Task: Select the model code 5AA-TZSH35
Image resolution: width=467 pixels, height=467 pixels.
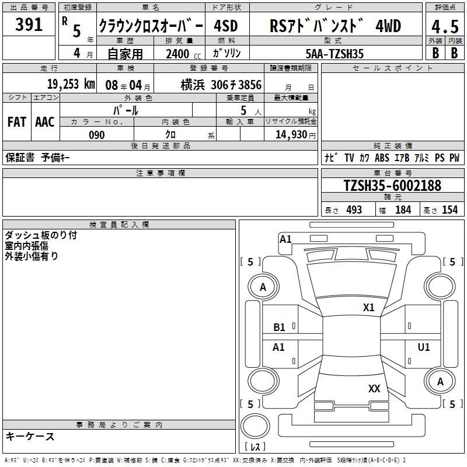Action: (334, 54)
